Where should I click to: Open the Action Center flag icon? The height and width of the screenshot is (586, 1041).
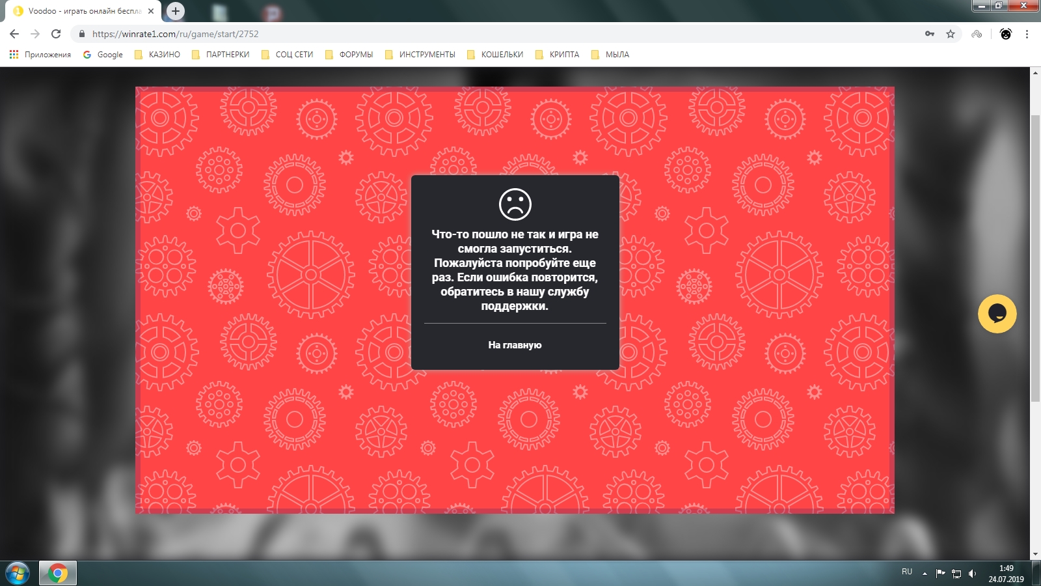pyautogui.click(x=940, y=574)
